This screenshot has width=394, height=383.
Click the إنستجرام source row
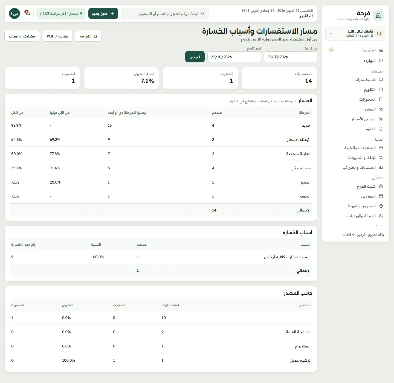coord(161,346)
